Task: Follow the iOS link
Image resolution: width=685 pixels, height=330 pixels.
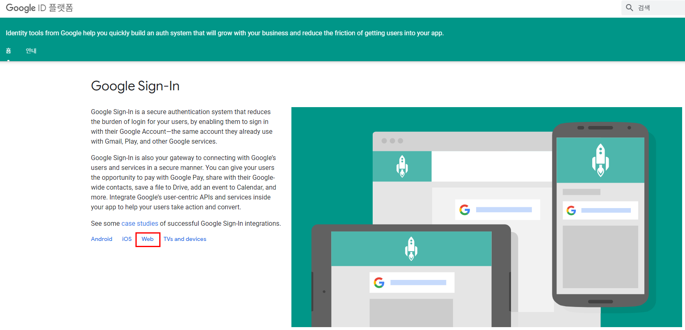Action: pos(127,239)
